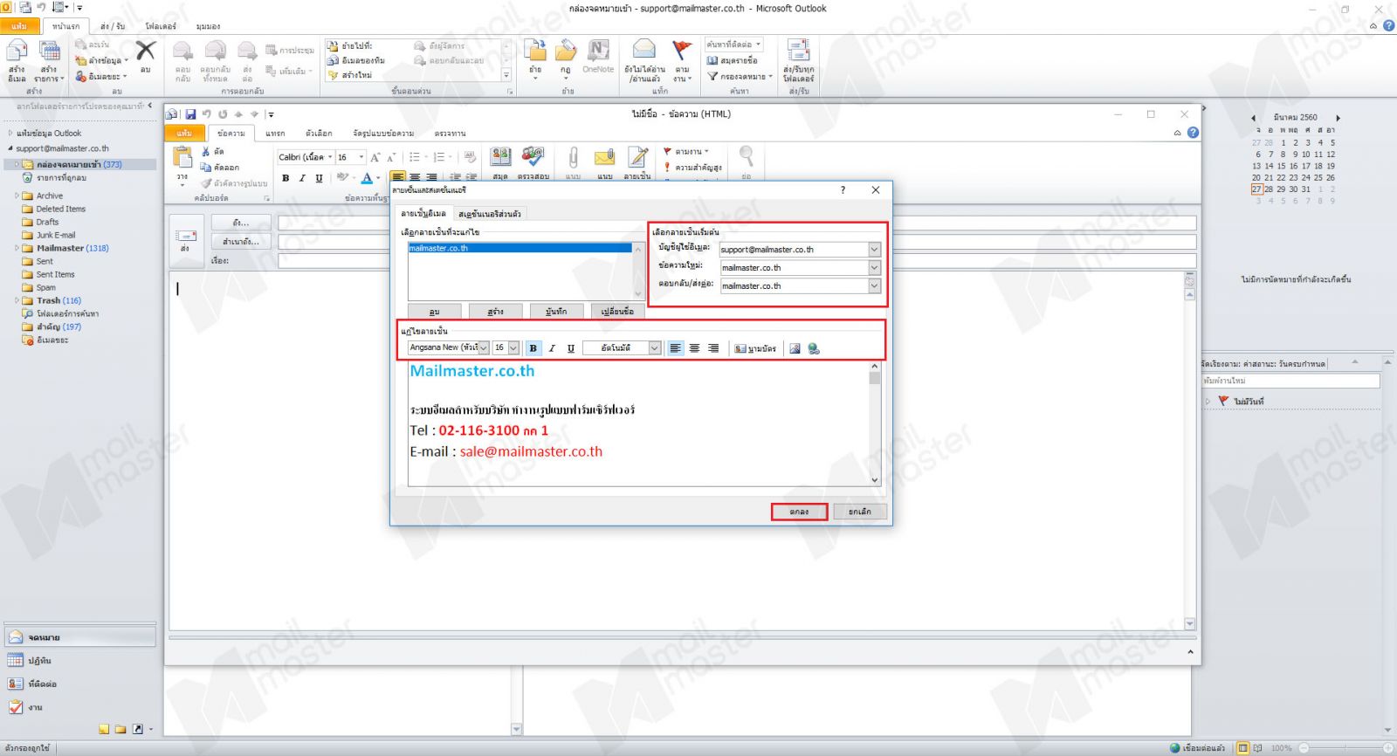Viewport: 1397px width, 756px height.
Task: Toggle Bold in signature editor toolbar
Action: (x=533, y=348)
